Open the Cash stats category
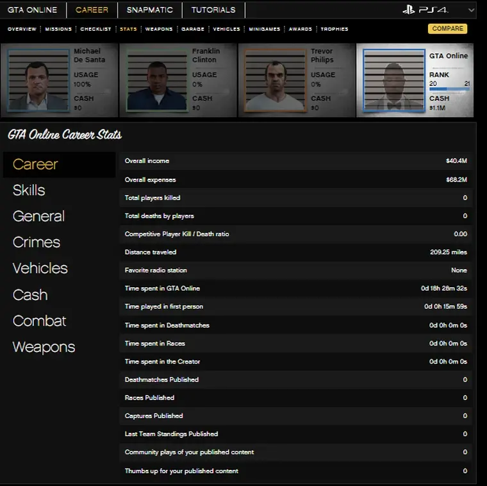Screen dimensions: 487x486 point(30,295)
